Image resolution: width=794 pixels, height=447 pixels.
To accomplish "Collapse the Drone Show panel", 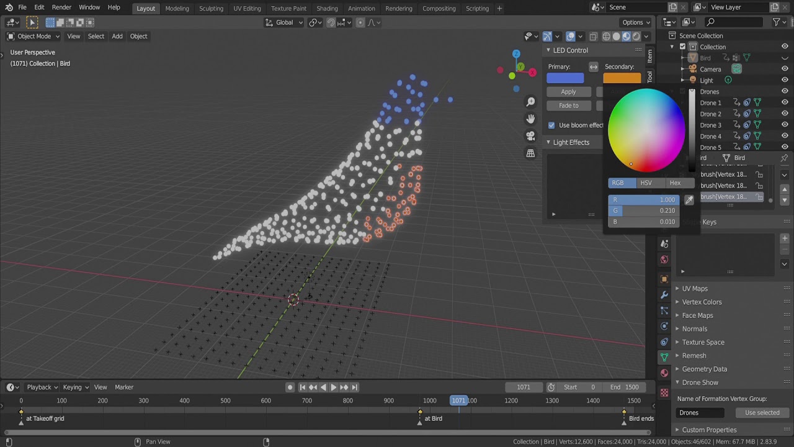I will [x=700, y=382].
